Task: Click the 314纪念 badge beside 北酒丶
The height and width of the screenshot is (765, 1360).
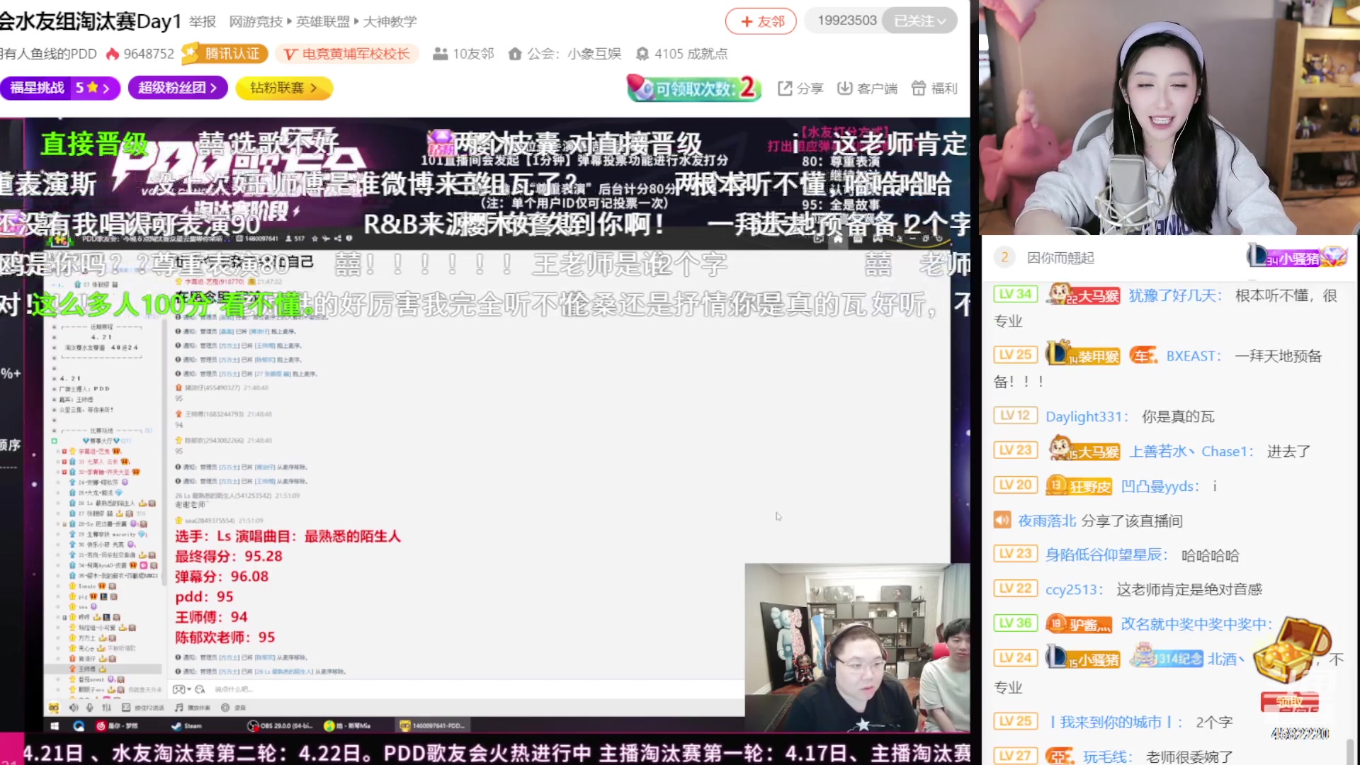Action: (1166, 657)
